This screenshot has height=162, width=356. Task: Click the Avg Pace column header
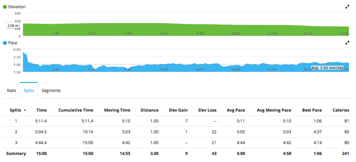pyautogui.click(x=236, y=110)
